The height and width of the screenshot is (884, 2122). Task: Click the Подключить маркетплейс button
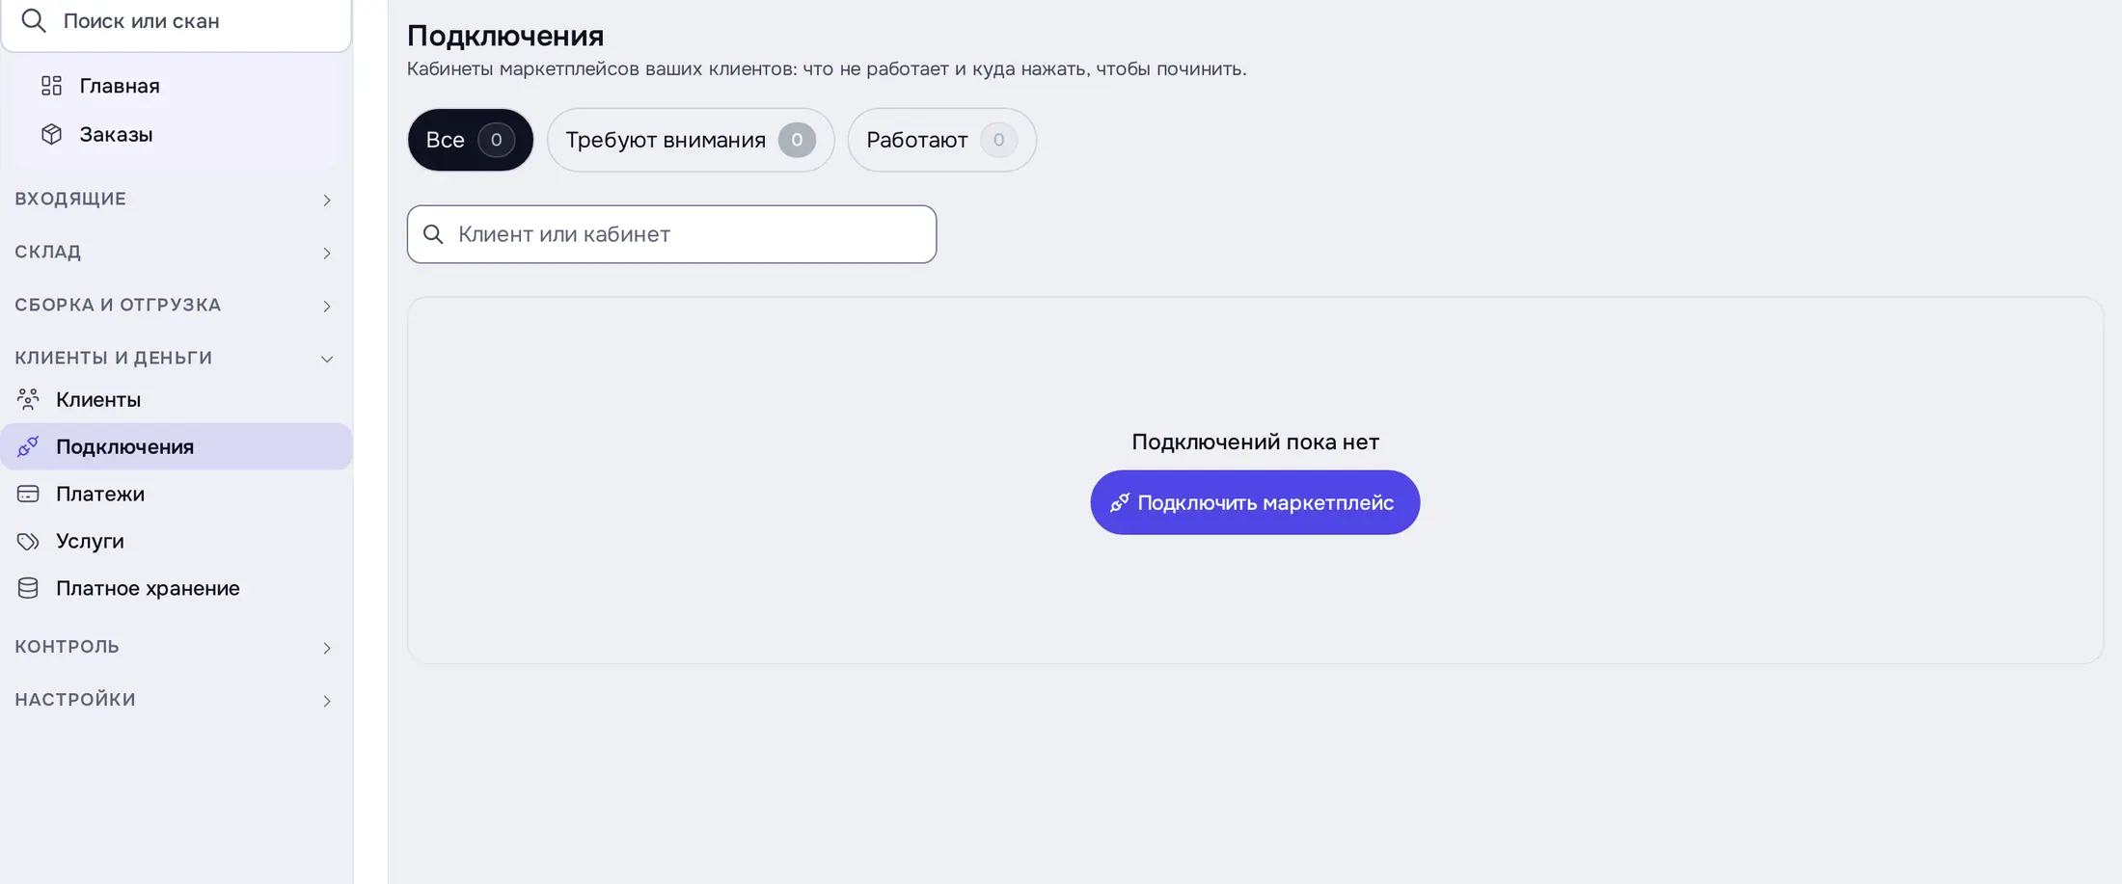pyautogui.click(x=1255, y=502)
